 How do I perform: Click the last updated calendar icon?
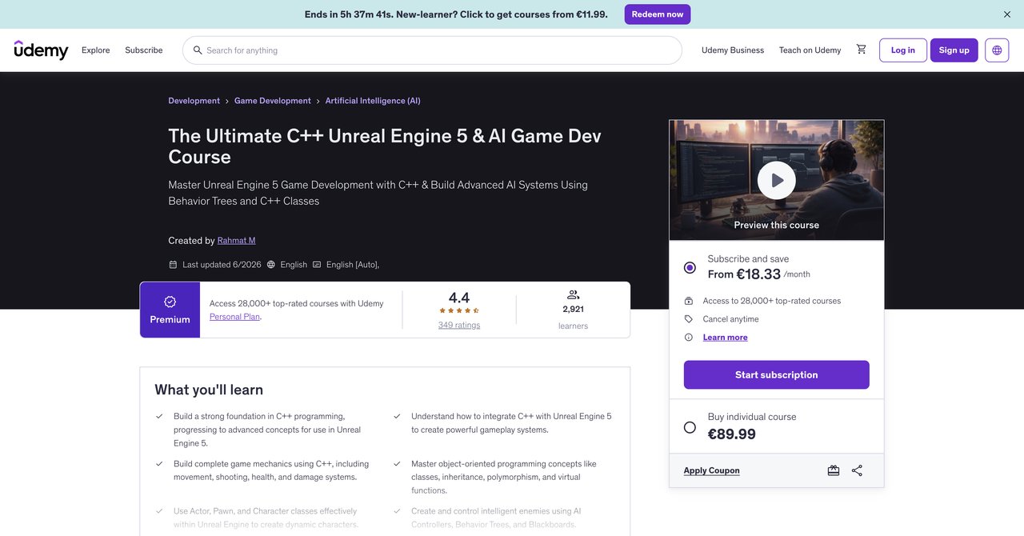tap(173, 265)
